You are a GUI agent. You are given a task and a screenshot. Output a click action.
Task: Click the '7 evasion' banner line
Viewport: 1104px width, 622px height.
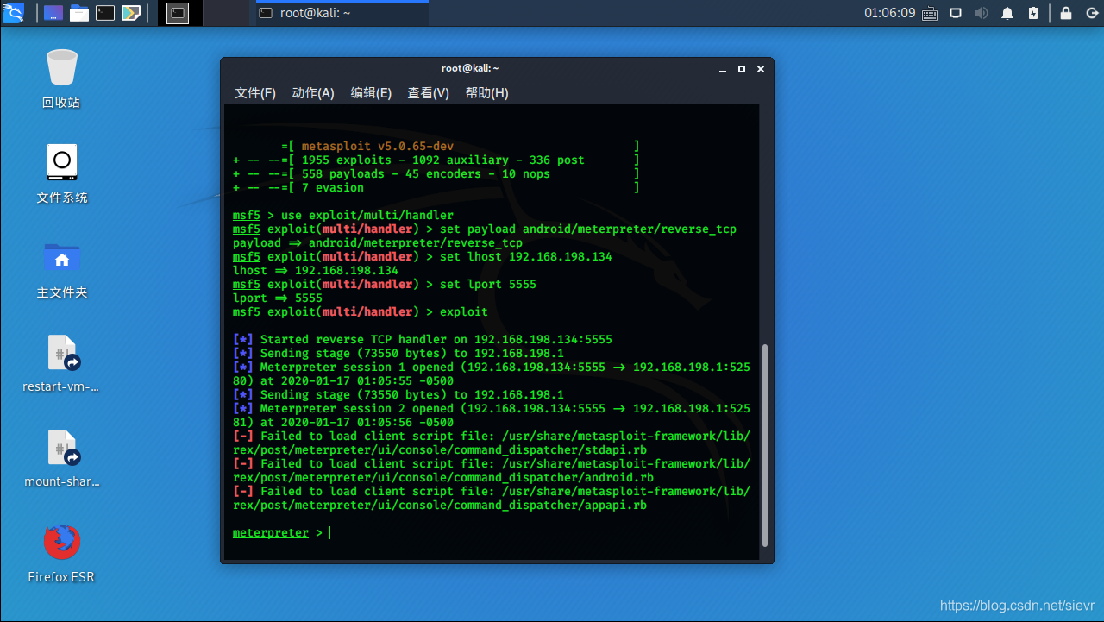436,188
